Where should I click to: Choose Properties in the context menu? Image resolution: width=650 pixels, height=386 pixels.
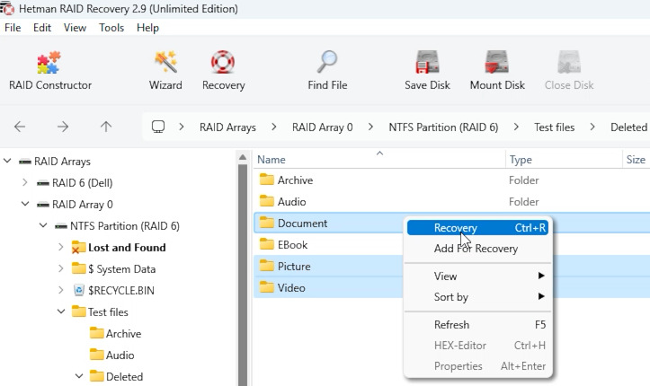pos(477,365)
